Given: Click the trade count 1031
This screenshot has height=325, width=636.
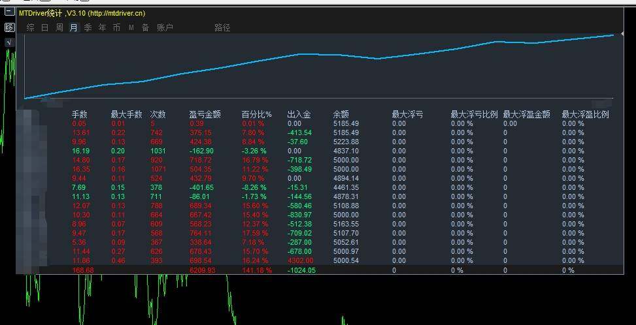Looking at the screenshot, I should click(158, 151).
